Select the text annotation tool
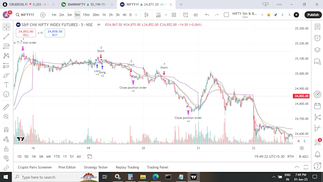323x182 pixels. pyautogui.click(x=6, y=85)
